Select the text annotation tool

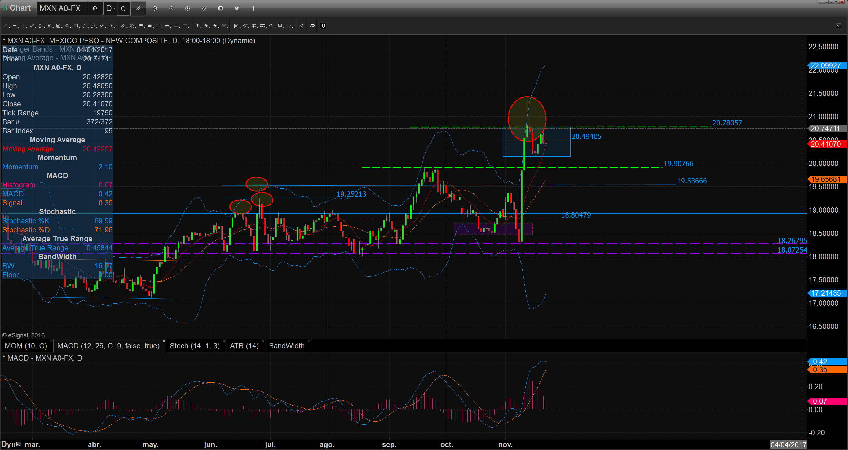tap(197, 26)
